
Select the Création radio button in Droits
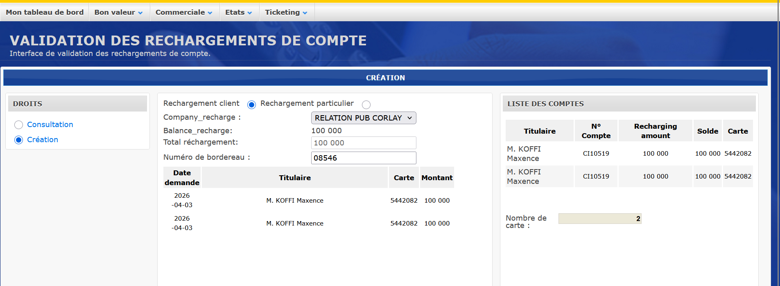[x=18, y=140]
